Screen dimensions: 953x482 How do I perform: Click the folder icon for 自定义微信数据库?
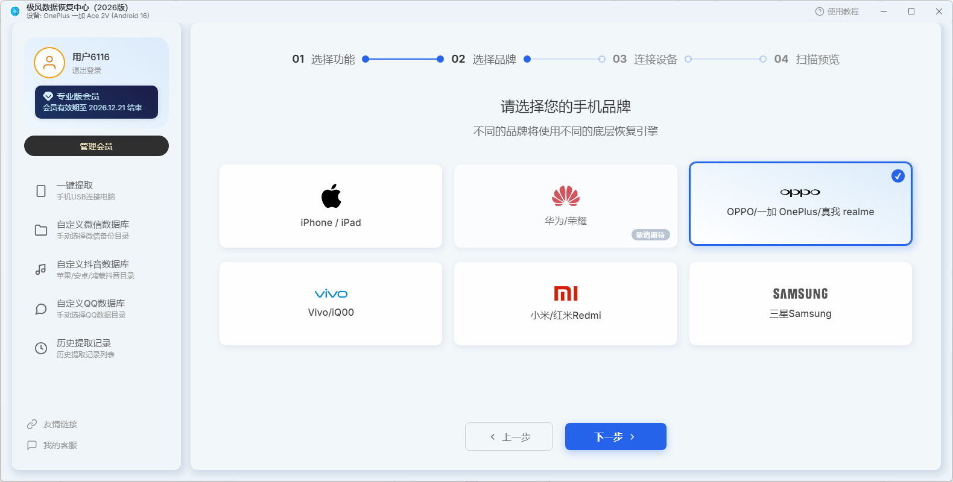[x=41, y=230]
